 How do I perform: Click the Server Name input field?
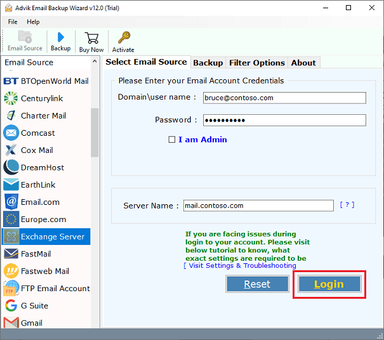pyautogui.click(x=258, y=206)
